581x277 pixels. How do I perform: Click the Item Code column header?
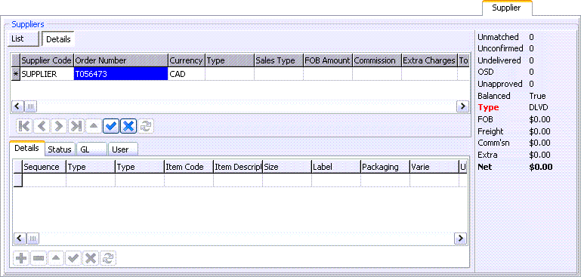pos(189,167)
